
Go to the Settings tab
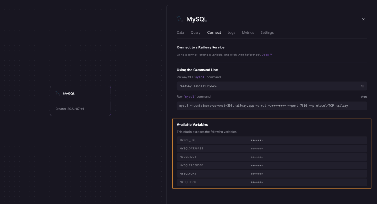[267, 32]
